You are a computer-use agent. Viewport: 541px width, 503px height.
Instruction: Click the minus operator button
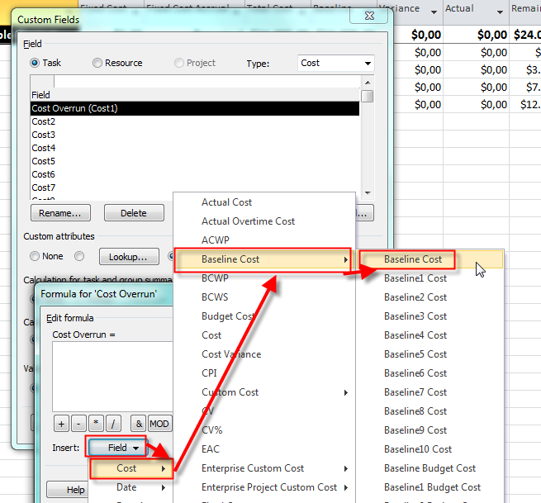[x=78, y=424]
